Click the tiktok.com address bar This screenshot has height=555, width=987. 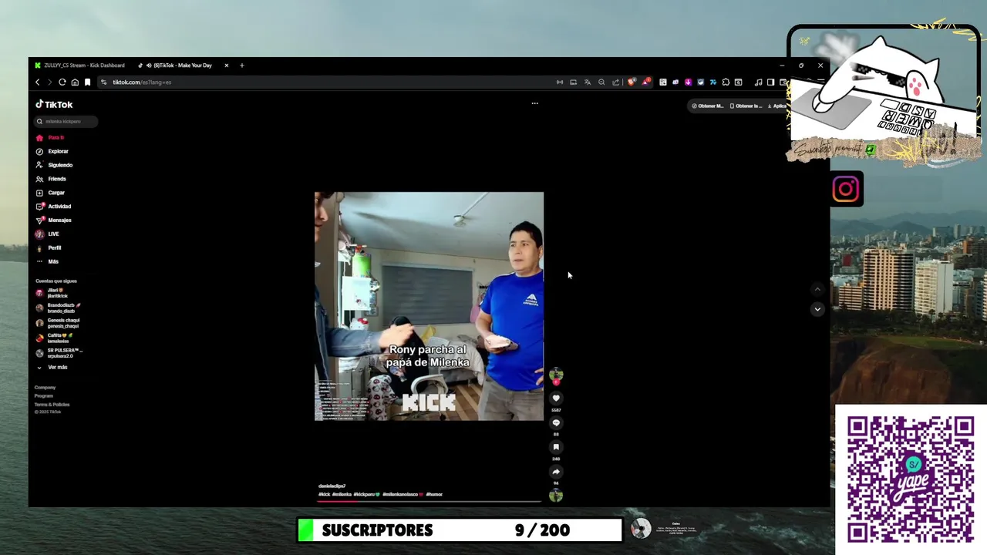click(324, 82)
